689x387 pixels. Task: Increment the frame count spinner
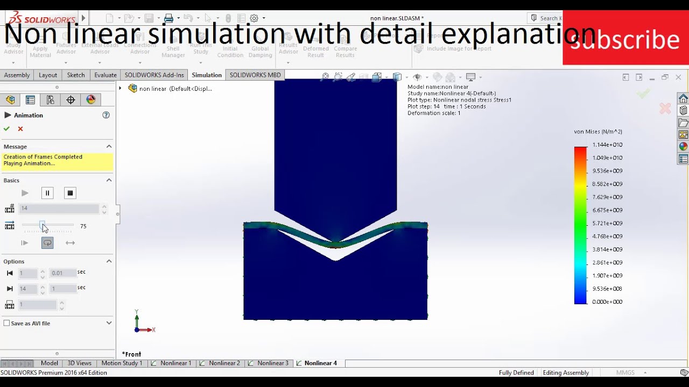(x=104, y=206)
